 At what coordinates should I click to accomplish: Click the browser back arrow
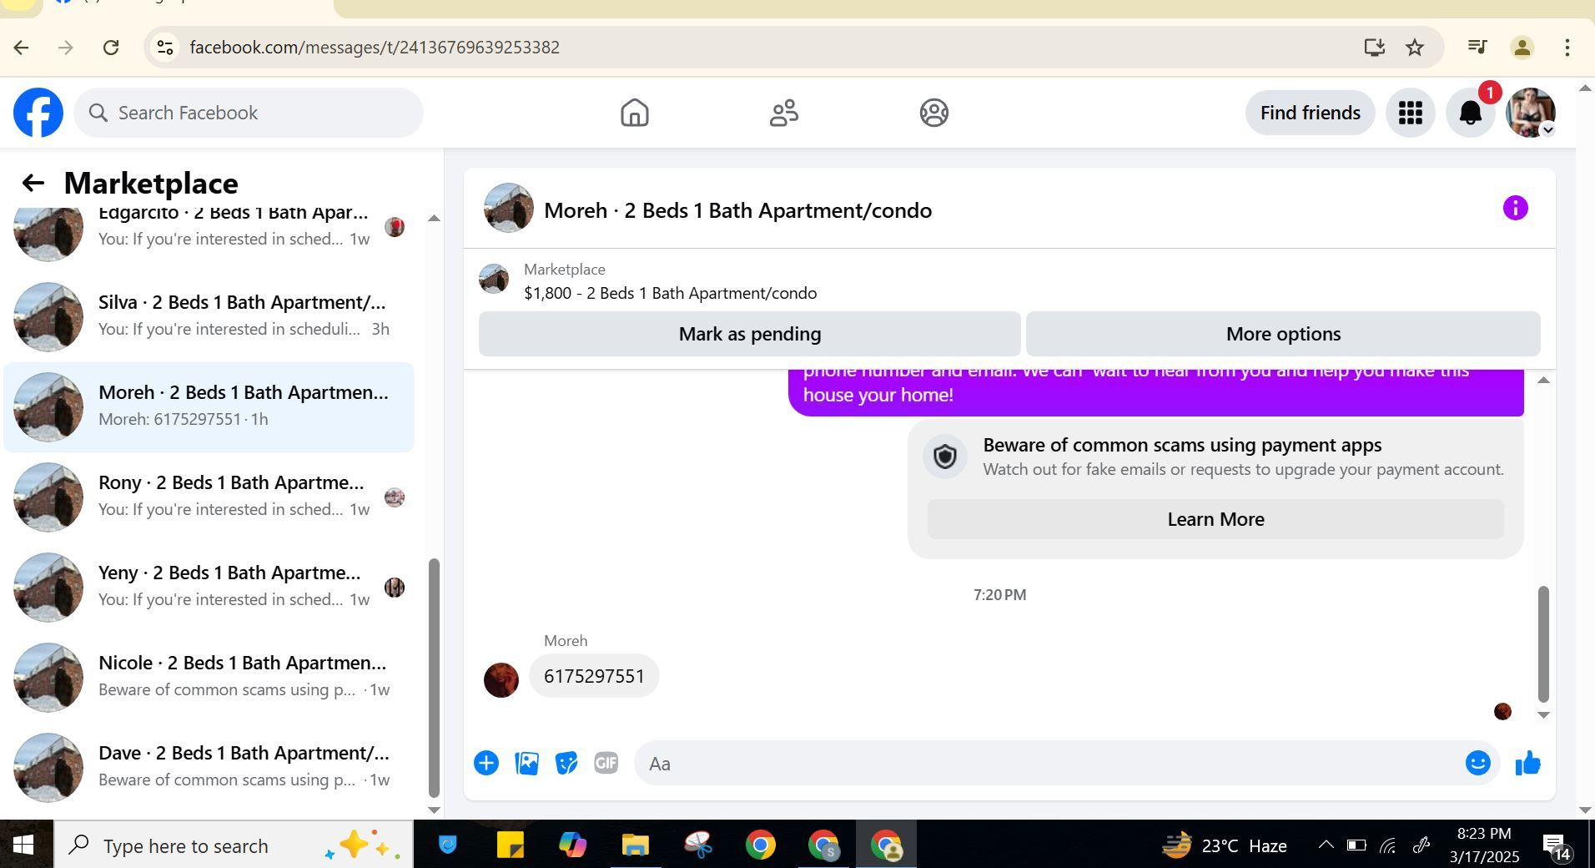coord(22,48)
